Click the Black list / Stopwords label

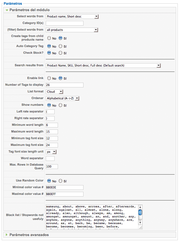[25, 217]
